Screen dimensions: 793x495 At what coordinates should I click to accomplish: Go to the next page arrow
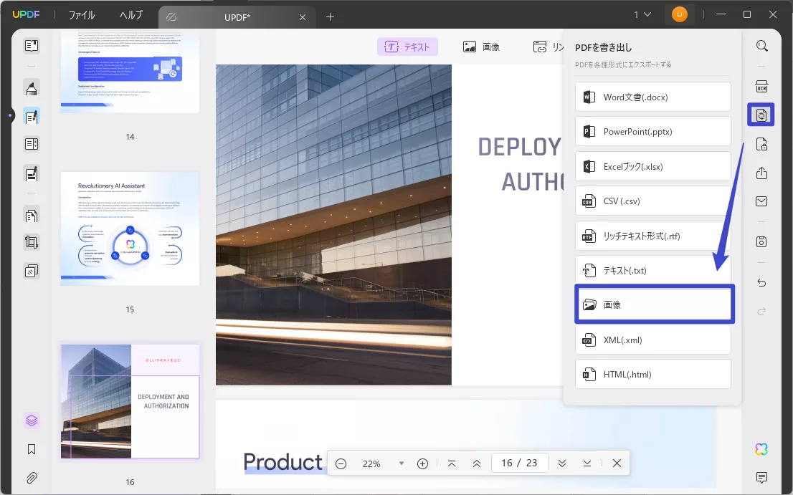click(562, 463)
